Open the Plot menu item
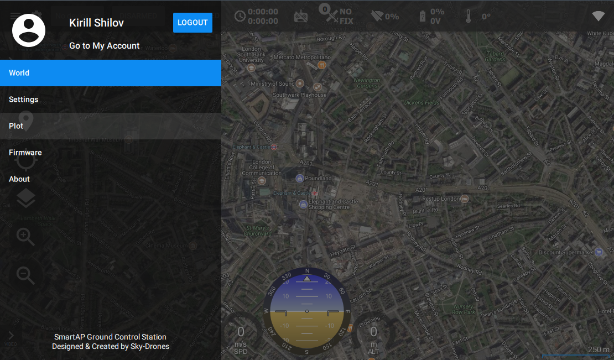The width and height of the screenshot is (614, 360). (x=111, y=126)
